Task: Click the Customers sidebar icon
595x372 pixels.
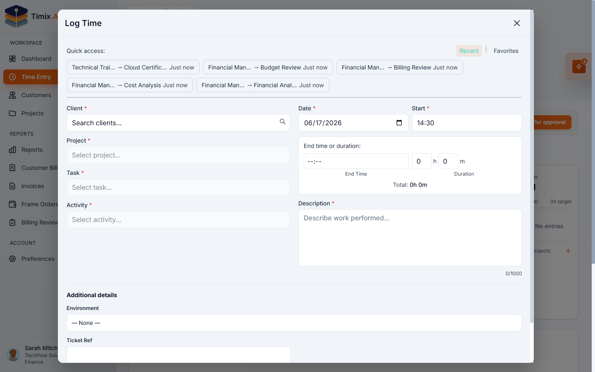Action: (12, 95)
